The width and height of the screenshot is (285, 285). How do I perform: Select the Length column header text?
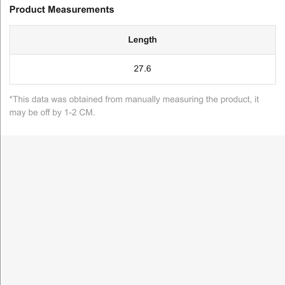point(142,40)
